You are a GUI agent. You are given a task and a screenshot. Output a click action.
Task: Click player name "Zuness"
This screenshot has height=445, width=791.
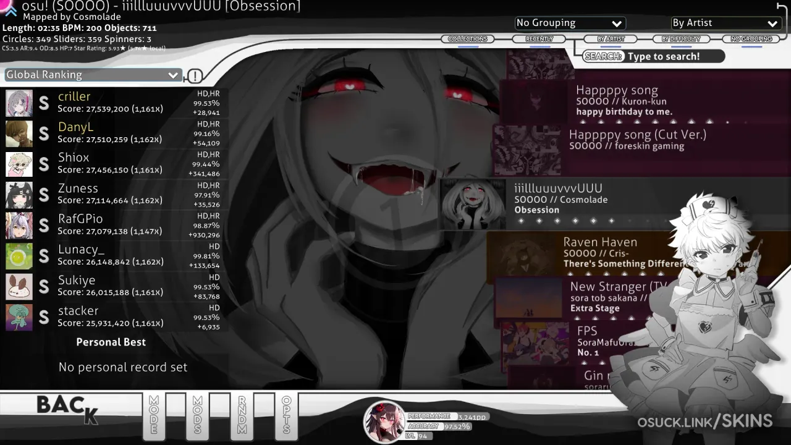tap(78, 189)
